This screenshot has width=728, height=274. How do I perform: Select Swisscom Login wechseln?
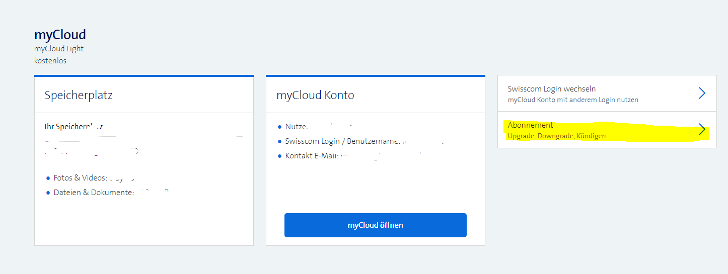552,89
